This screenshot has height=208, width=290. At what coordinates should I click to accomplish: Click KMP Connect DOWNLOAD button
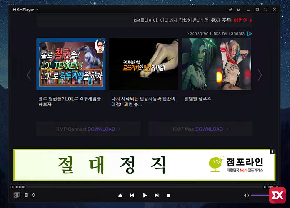coord(88,129)
